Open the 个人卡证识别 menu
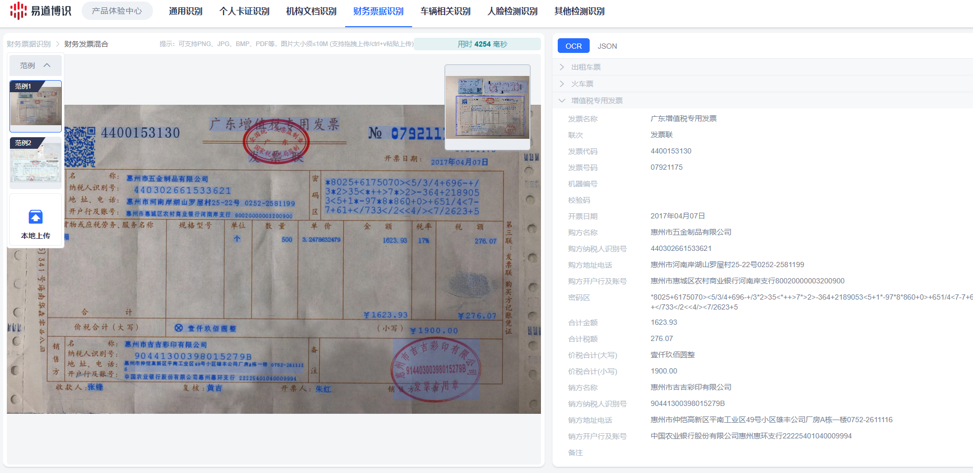This screenshot has width=973, height=473. (244, 11)
